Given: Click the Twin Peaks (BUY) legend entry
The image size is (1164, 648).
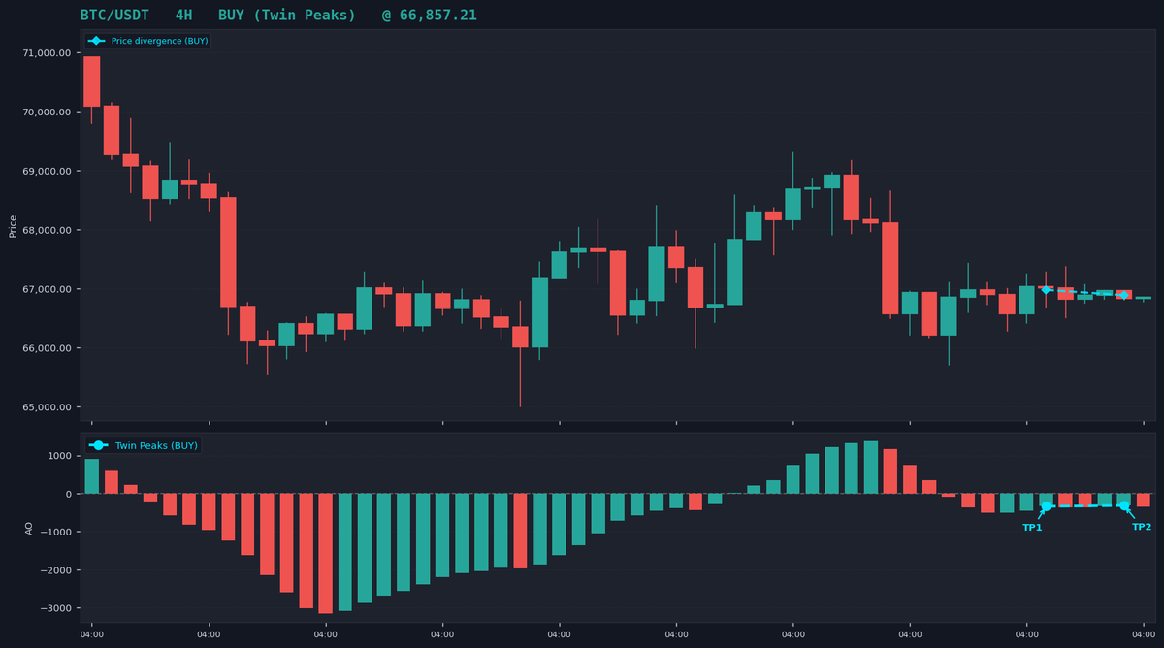Looking at the screenshot, I should [143, 445].
